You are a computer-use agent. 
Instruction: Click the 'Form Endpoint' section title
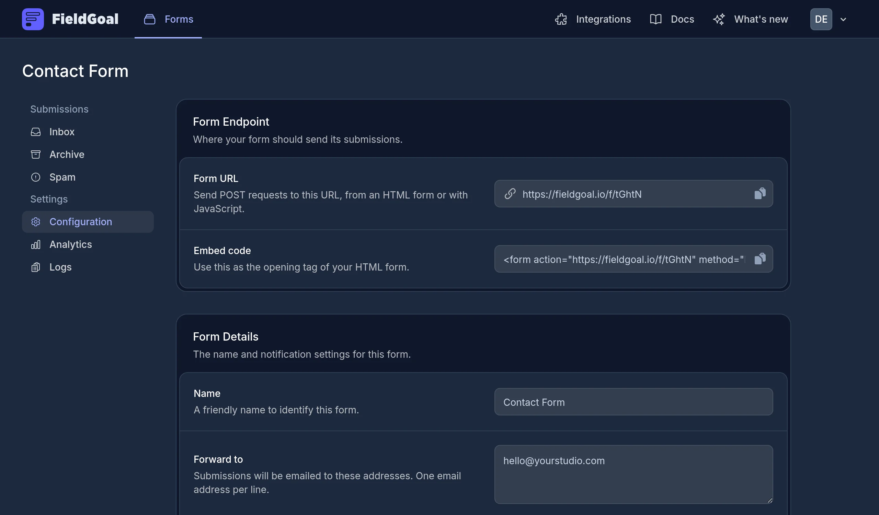click(231, 122)
